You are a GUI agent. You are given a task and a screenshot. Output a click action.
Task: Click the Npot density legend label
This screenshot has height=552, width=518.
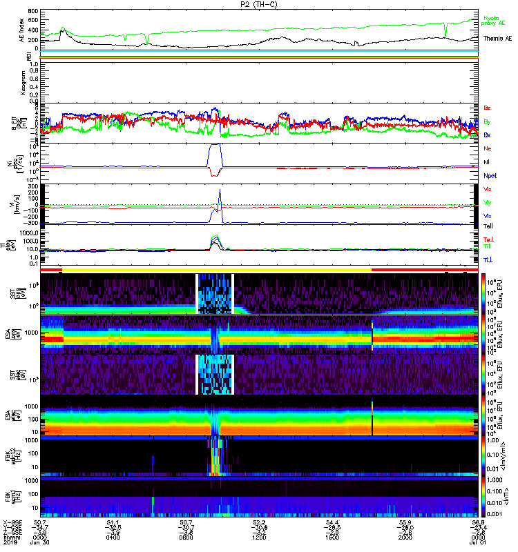pyautogui.click(x=489, y=175)
